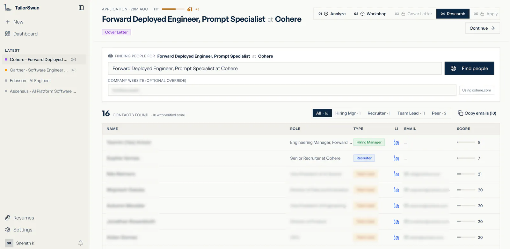Screen dimensions: 510x249
Task: Open Settings in the sidebar
Action: pyautogui.click(x=19, y=230)
